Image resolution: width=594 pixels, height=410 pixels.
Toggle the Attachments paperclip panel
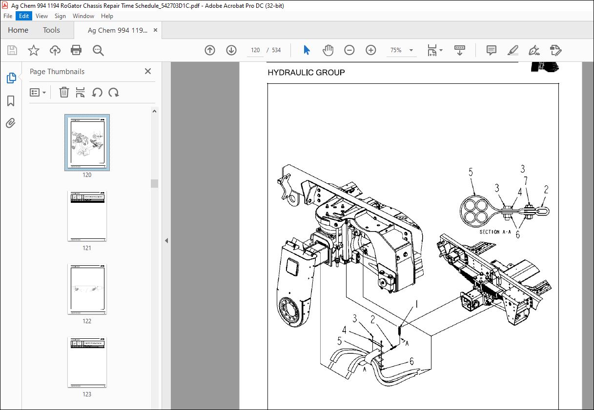click(11, 123)
